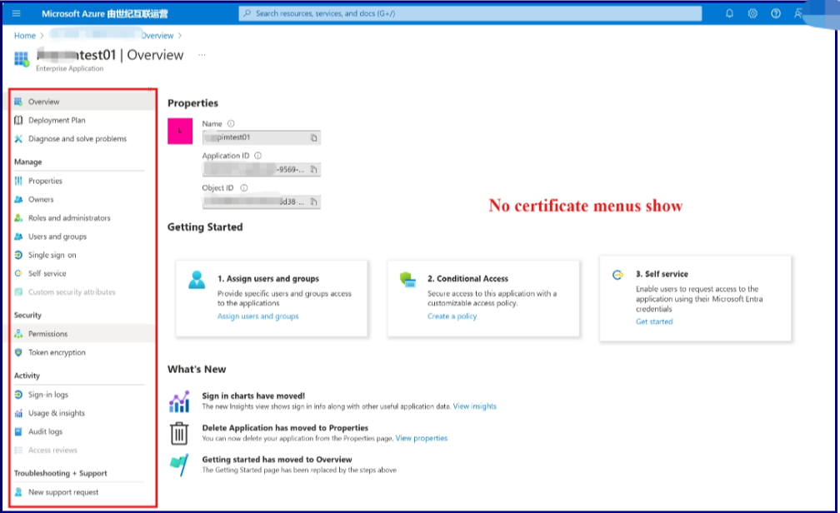Image resolution: width=840 pixels, height=513 pixels.
Task: Copy the application Name value
Action: point(314,137)
